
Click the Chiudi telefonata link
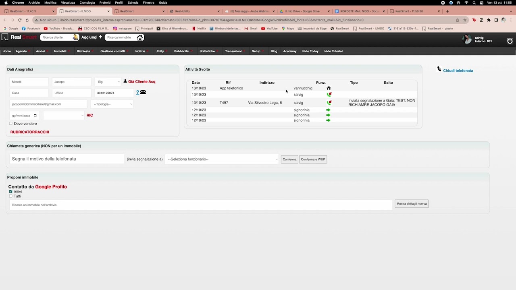click(458, 70)
